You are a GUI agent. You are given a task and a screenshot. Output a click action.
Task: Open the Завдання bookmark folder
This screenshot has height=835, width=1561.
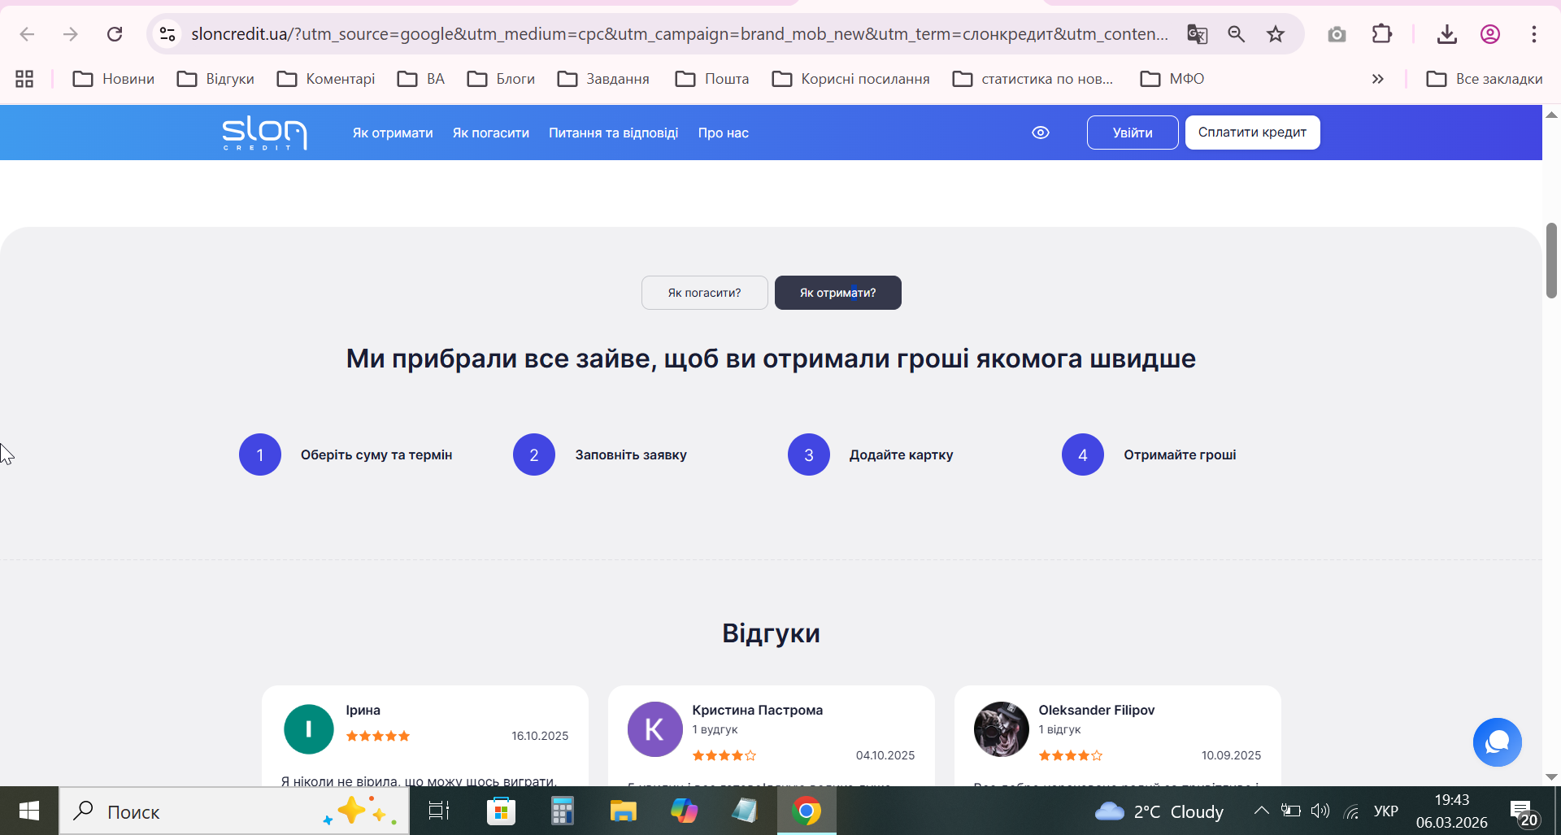click(604, 79)
